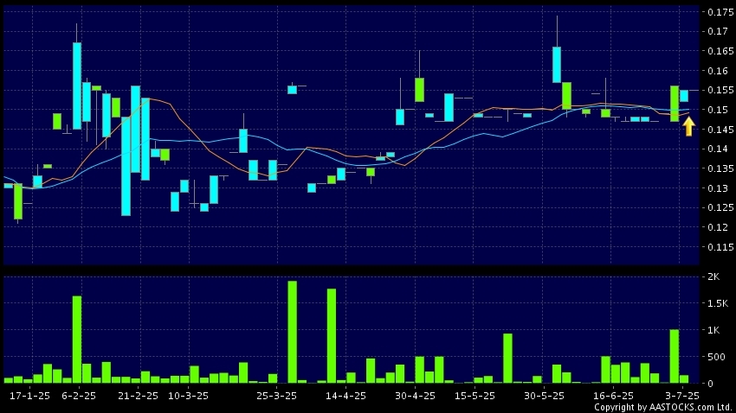Select the 14-4-25 date label
Screen dimensions: 736x413
pyautogui.click(x=346, y=396)
